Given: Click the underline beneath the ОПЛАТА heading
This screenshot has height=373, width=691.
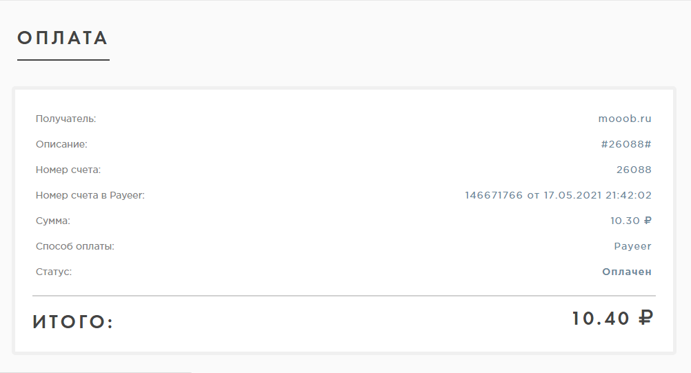Looking at the screenshot, I should point(63,60).
